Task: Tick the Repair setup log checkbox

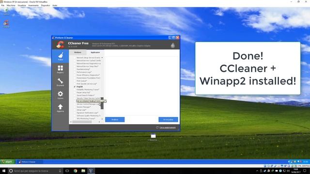Action: (75, 92)
